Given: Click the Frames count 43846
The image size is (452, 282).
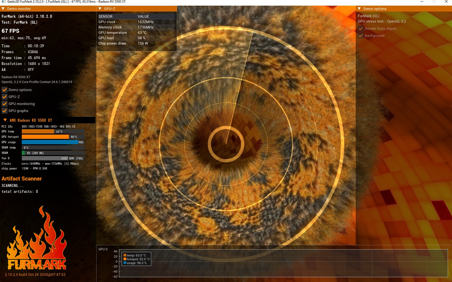Looking at the screenshot, I should 33,52.
